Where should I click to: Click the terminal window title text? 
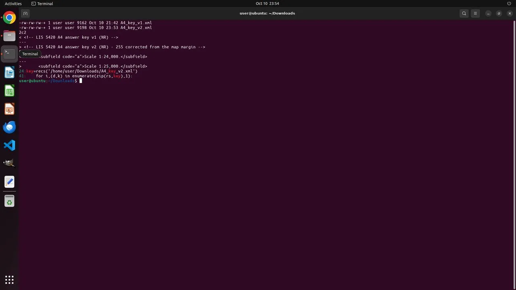coord(267,13)
